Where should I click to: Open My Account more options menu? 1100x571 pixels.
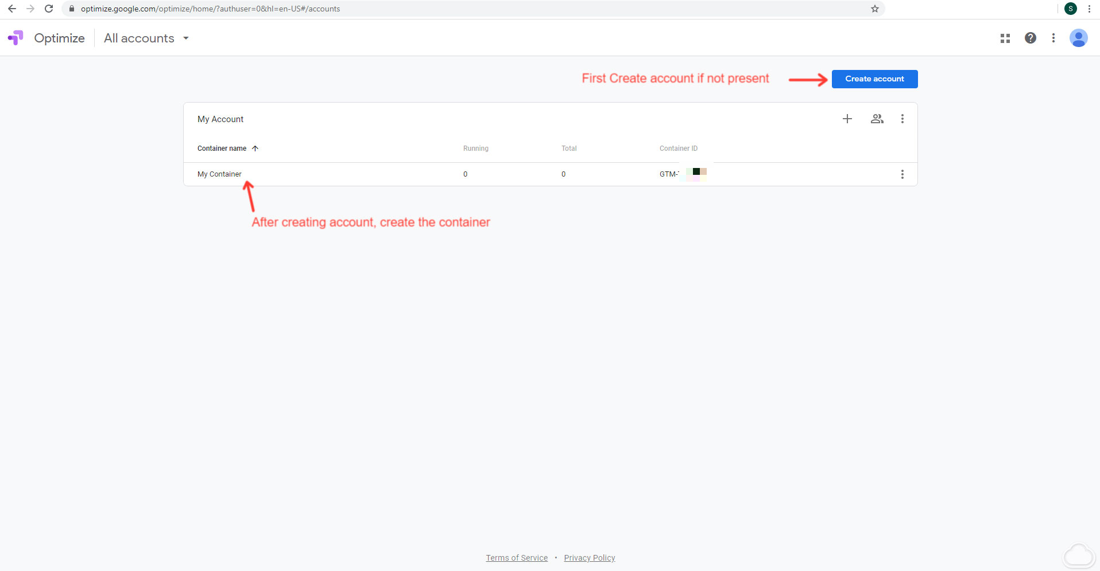902,119
